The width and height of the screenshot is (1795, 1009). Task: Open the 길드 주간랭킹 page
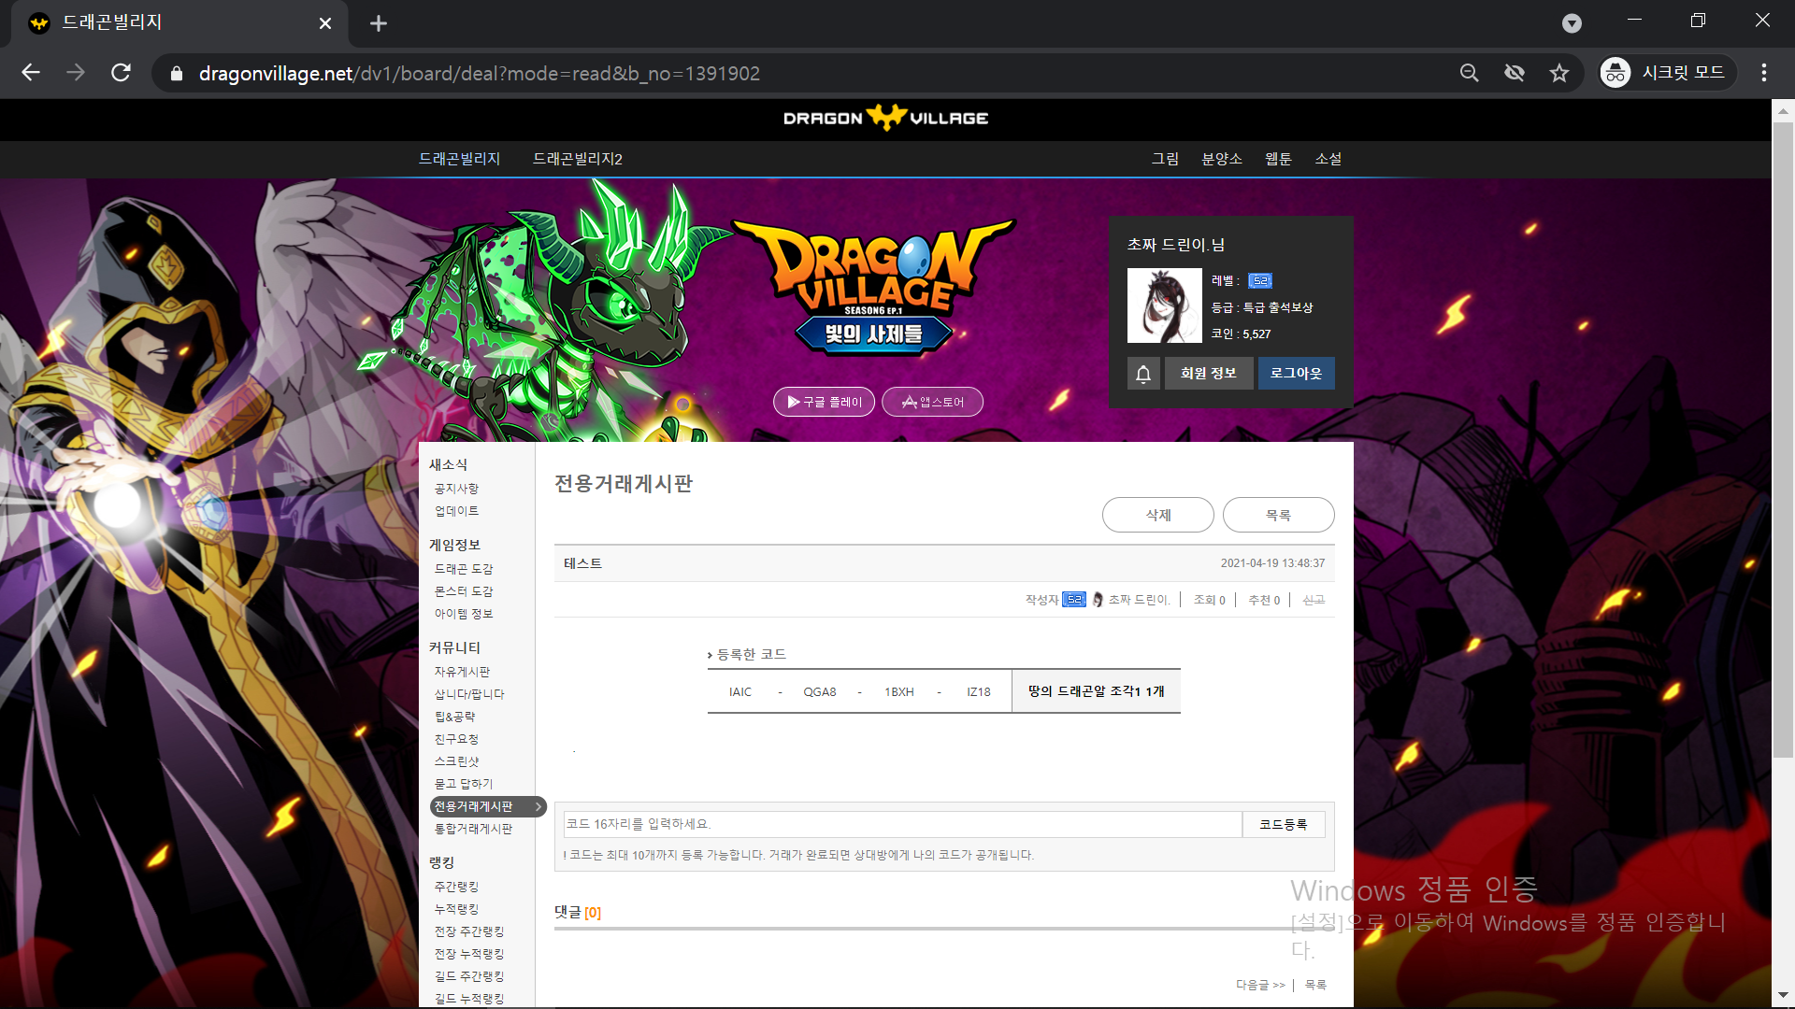coord(469,976)
